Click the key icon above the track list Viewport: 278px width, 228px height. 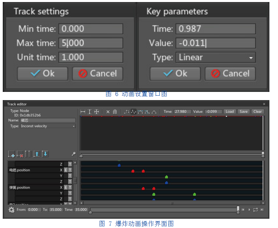click(74, 154)
